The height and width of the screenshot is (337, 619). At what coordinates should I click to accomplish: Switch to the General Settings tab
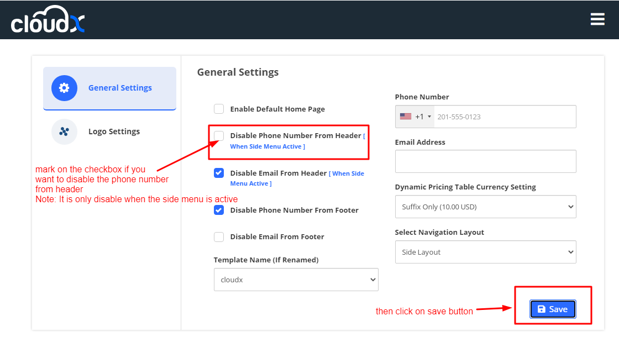pos(120,88)
